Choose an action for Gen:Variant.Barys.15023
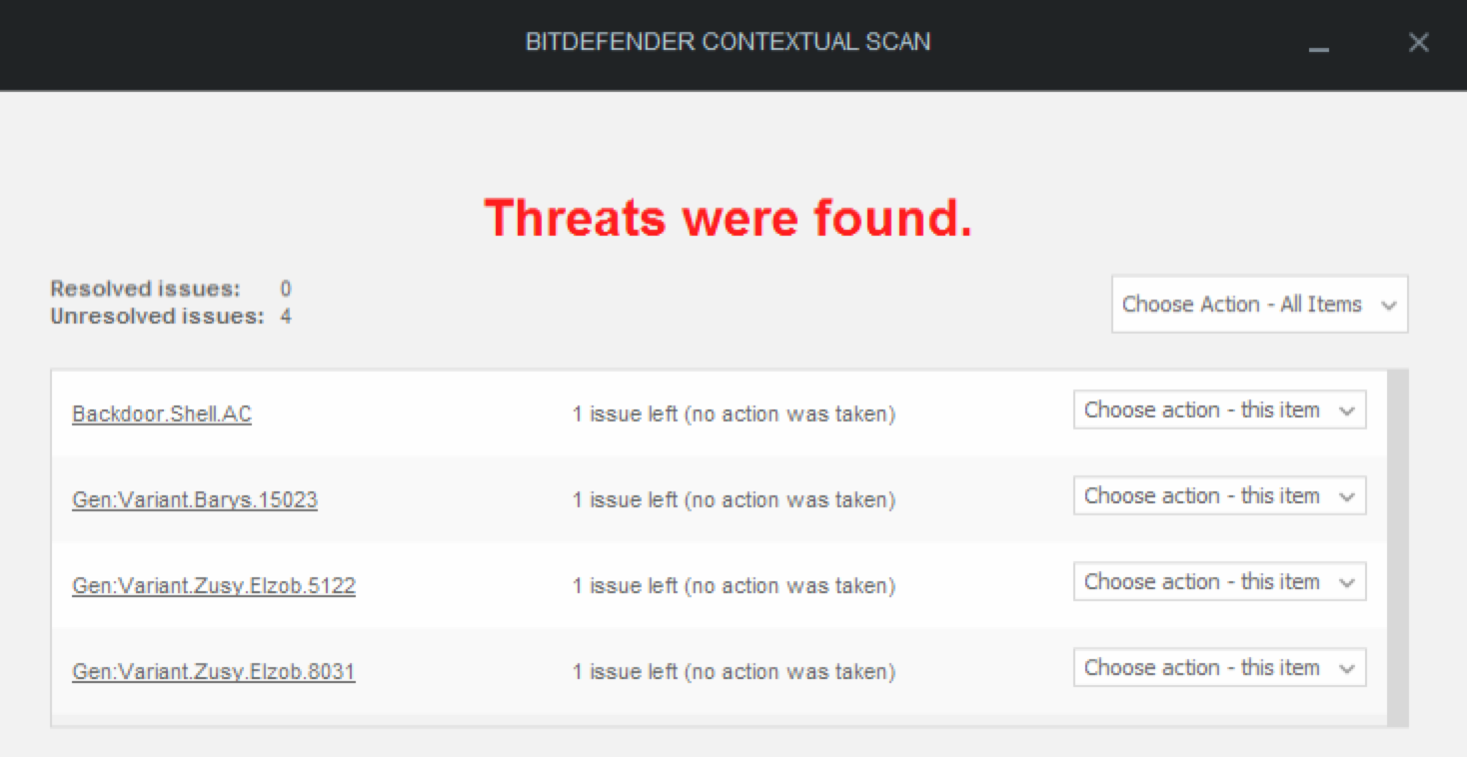The height and width of the screenshot is (757, 1467). [x=1219, y=496]
